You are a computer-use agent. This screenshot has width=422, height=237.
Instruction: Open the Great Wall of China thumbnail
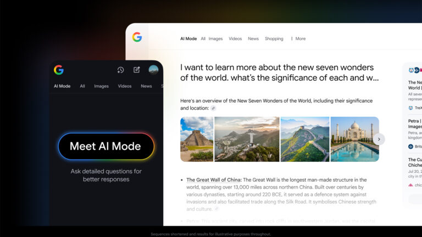coord(305,139)
